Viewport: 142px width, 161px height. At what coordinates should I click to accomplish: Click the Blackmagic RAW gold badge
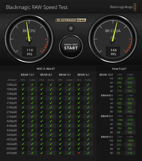click(71, 20)
